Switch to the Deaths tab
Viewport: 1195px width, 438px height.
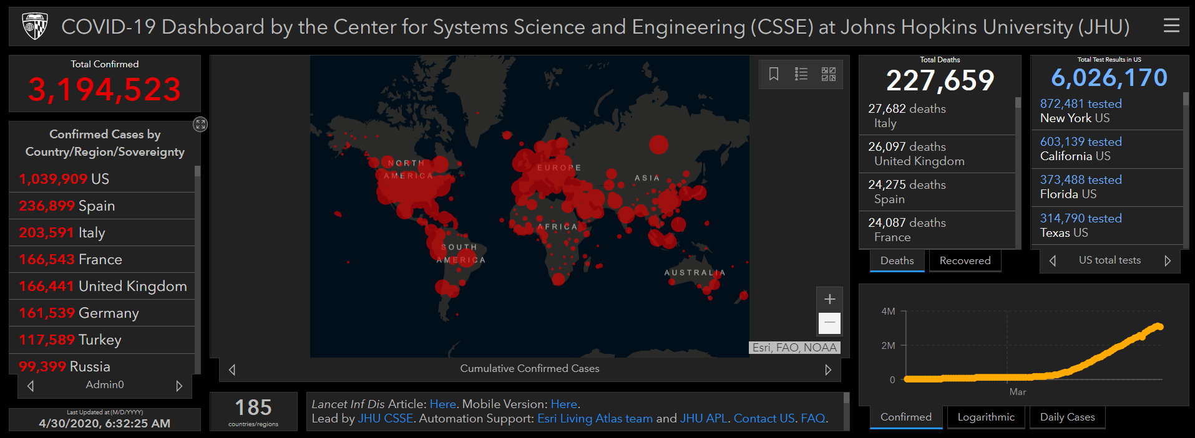click(897, 261)
